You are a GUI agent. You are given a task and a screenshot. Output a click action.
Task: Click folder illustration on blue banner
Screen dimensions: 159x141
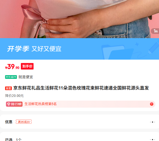click(x=118, y=52)
